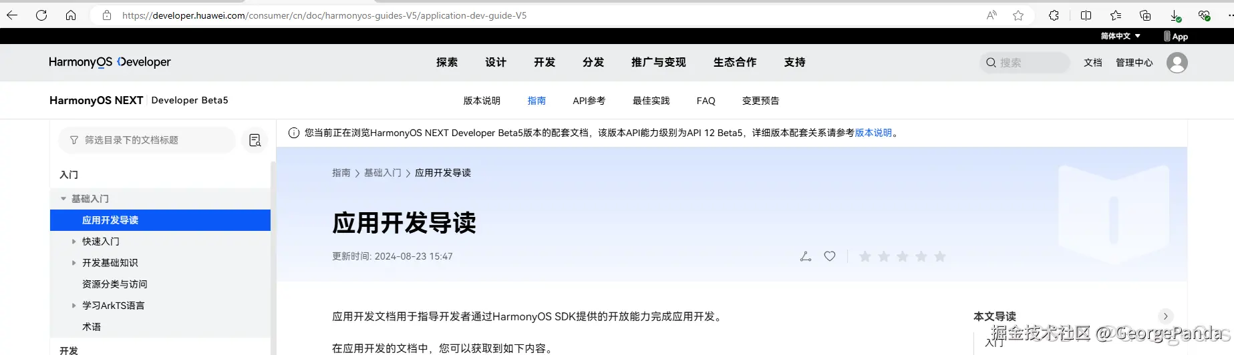Click the magnifier icon in the search box
The height and width of the screenshot is (355, 1234).
point(991,63)
